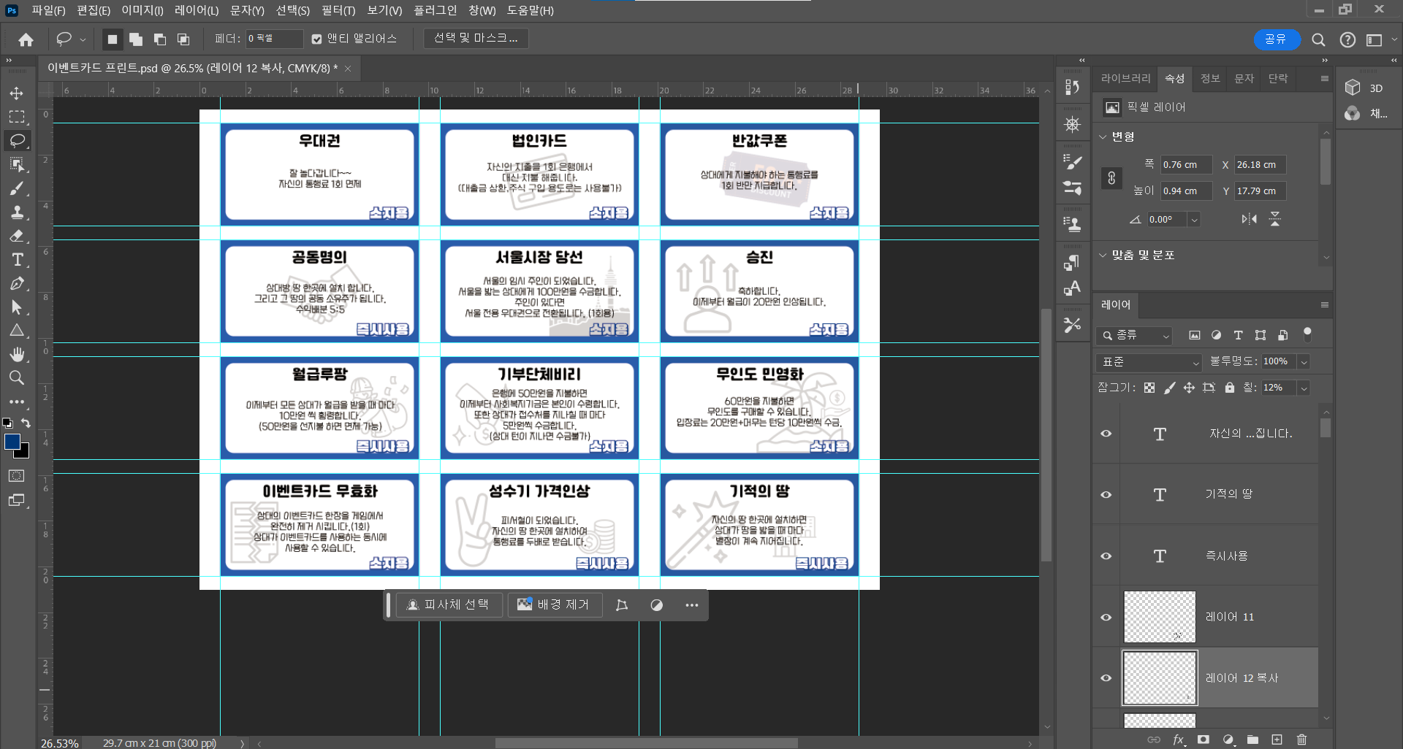Select the Move tool
This screenshot has width=1403, height=749.
16,93
